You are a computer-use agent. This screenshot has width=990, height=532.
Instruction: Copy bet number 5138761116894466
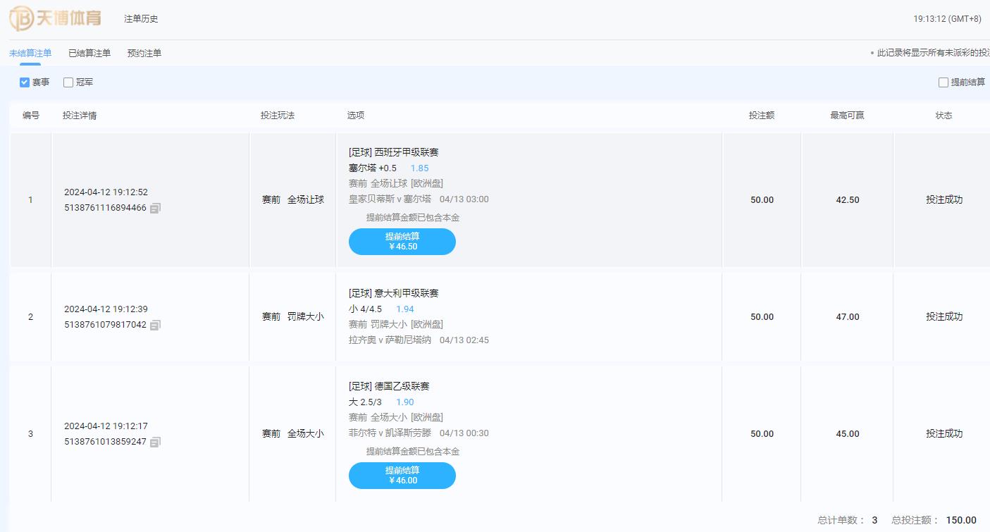156,209
